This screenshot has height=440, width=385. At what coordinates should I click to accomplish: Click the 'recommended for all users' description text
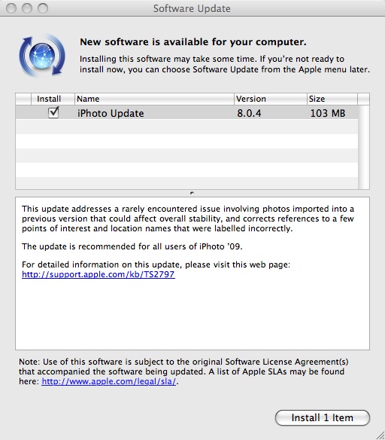click(x=132, y=246)
